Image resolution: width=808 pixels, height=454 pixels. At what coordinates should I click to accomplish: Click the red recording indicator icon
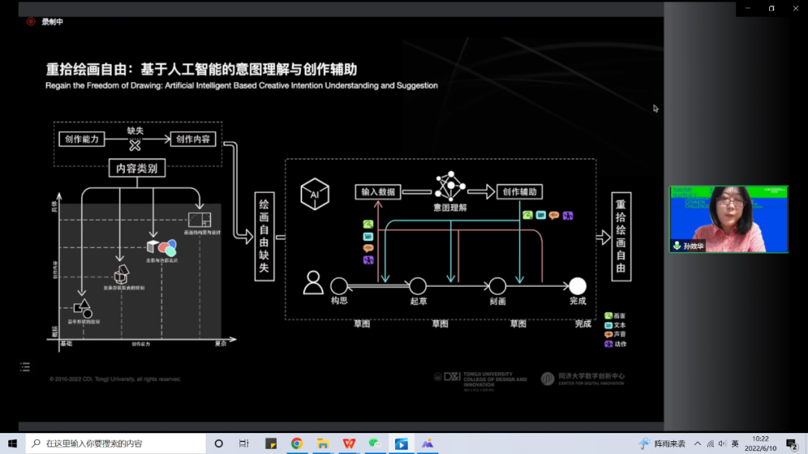coord(31,22)
